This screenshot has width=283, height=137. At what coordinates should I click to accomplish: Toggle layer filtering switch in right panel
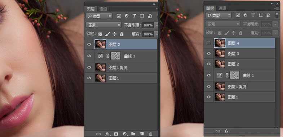pyautogui.click(x=277, y=15)
